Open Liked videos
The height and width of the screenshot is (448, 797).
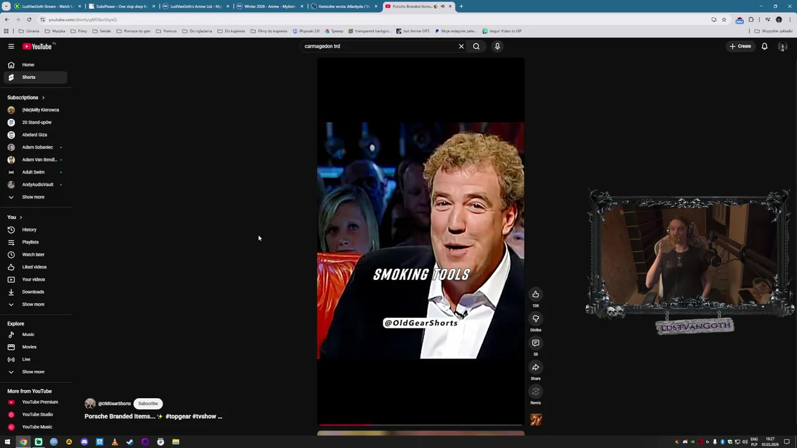(35, 267)
